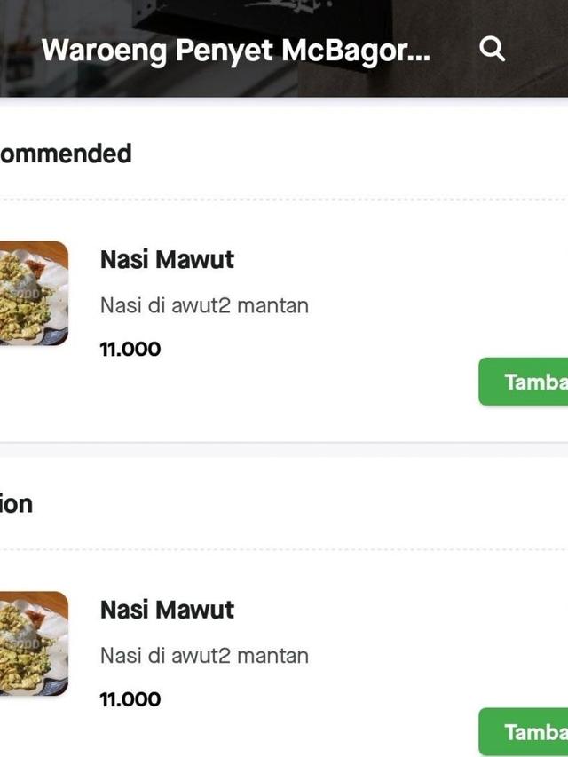Viewport: 568px width, 757px height.
Task: Tap the lower item's description text
Action: [202, 655]
